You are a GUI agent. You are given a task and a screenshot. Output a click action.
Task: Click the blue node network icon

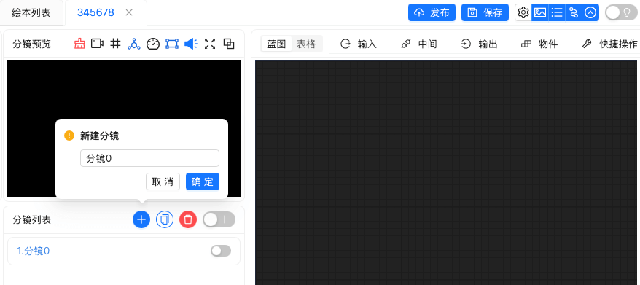coord(134,44)
